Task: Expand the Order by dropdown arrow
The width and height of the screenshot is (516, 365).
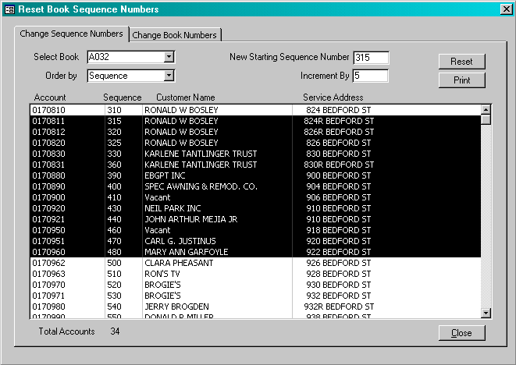Action: point(169,76)
